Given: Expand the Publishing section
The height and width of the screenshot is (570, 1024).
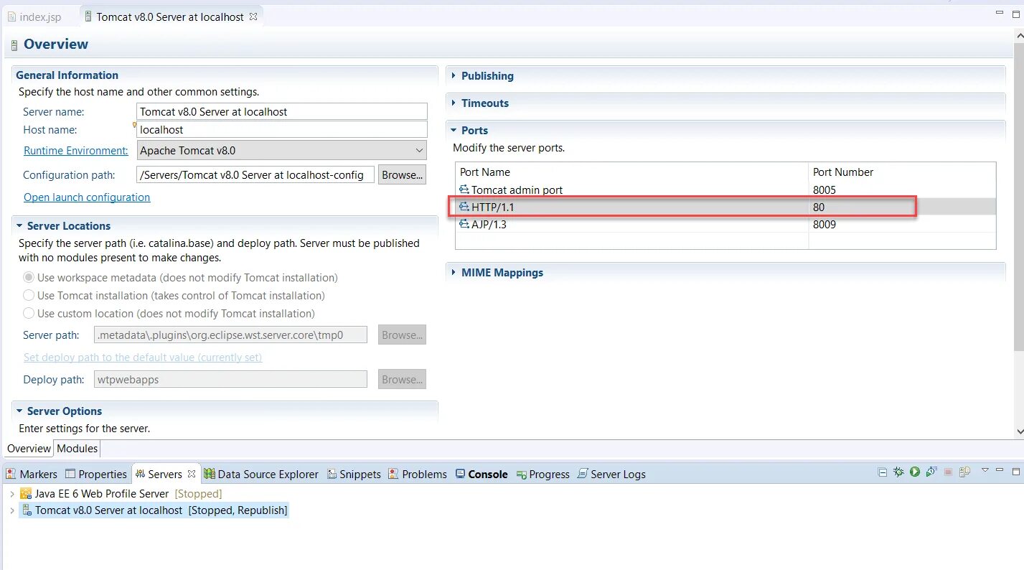Looking at the screenshot, I should pos(454,76).
